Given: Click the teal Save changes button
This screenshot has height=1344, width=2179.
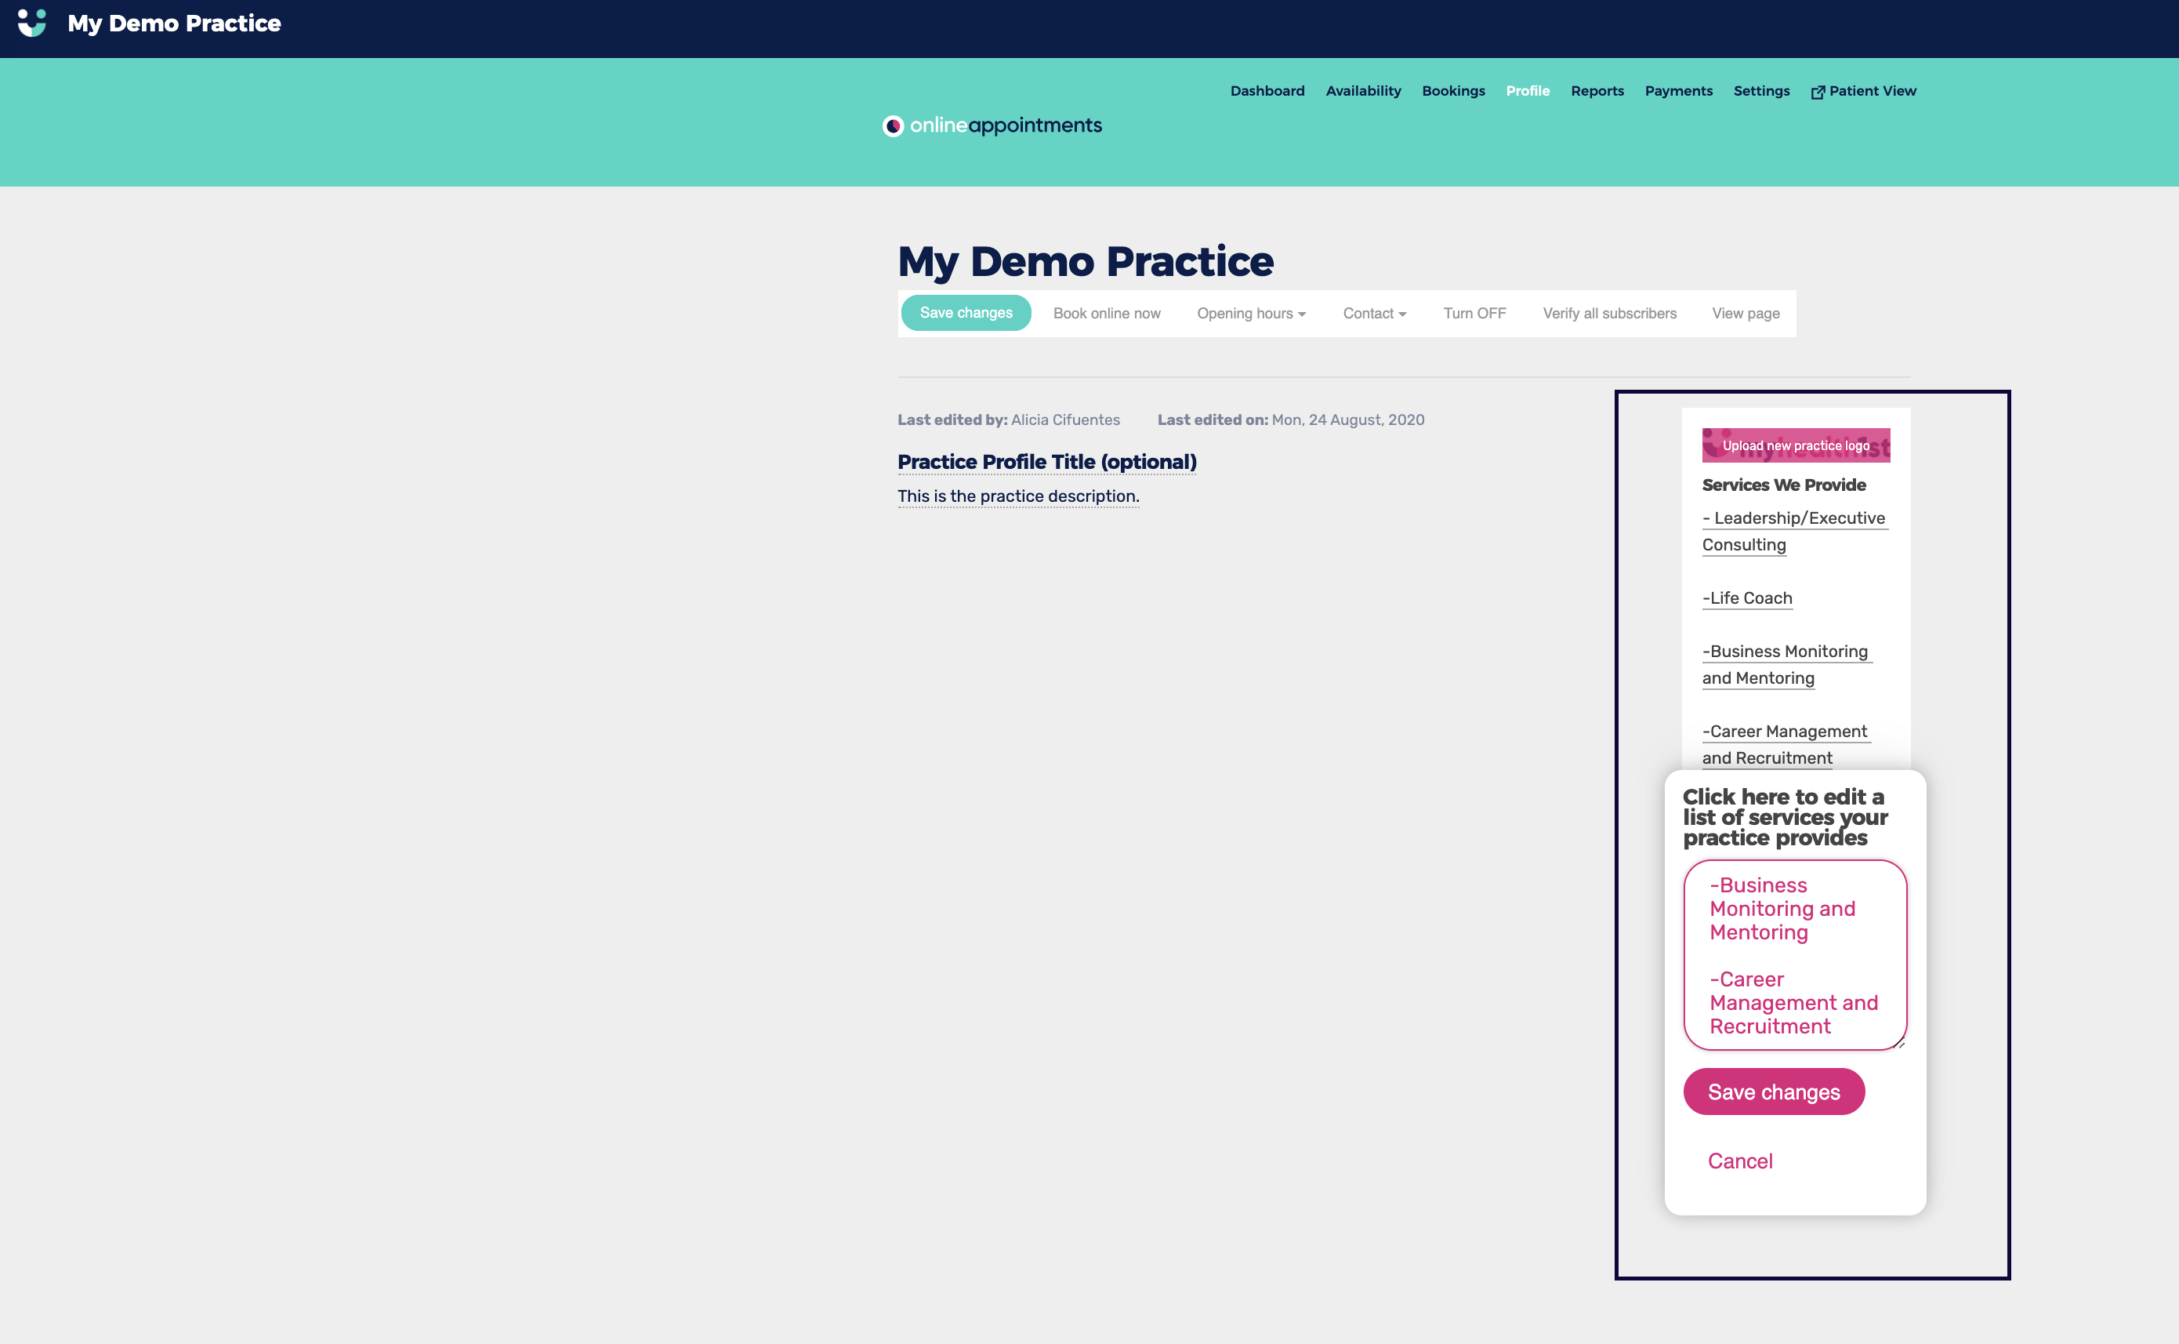Looking at the screenshot, I should pyautogui.click(x=966, y=313).
